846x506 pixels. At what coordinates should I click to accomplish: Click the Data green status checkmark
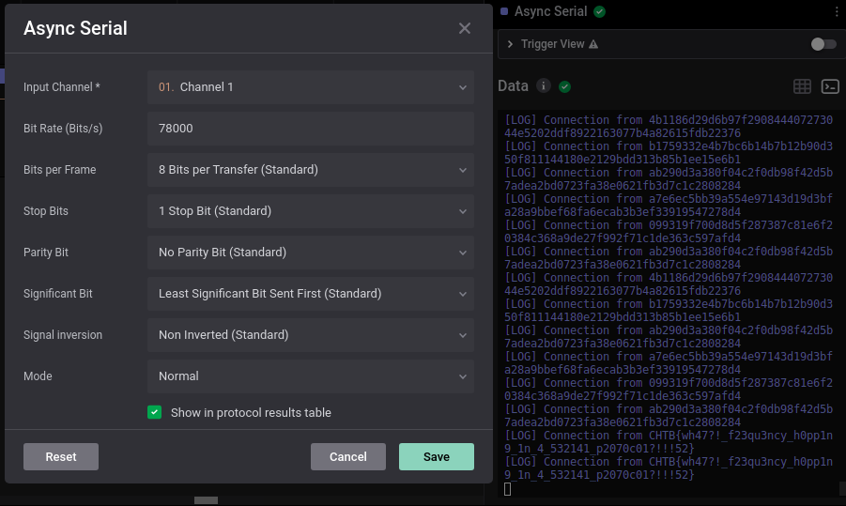coord(565,86)
